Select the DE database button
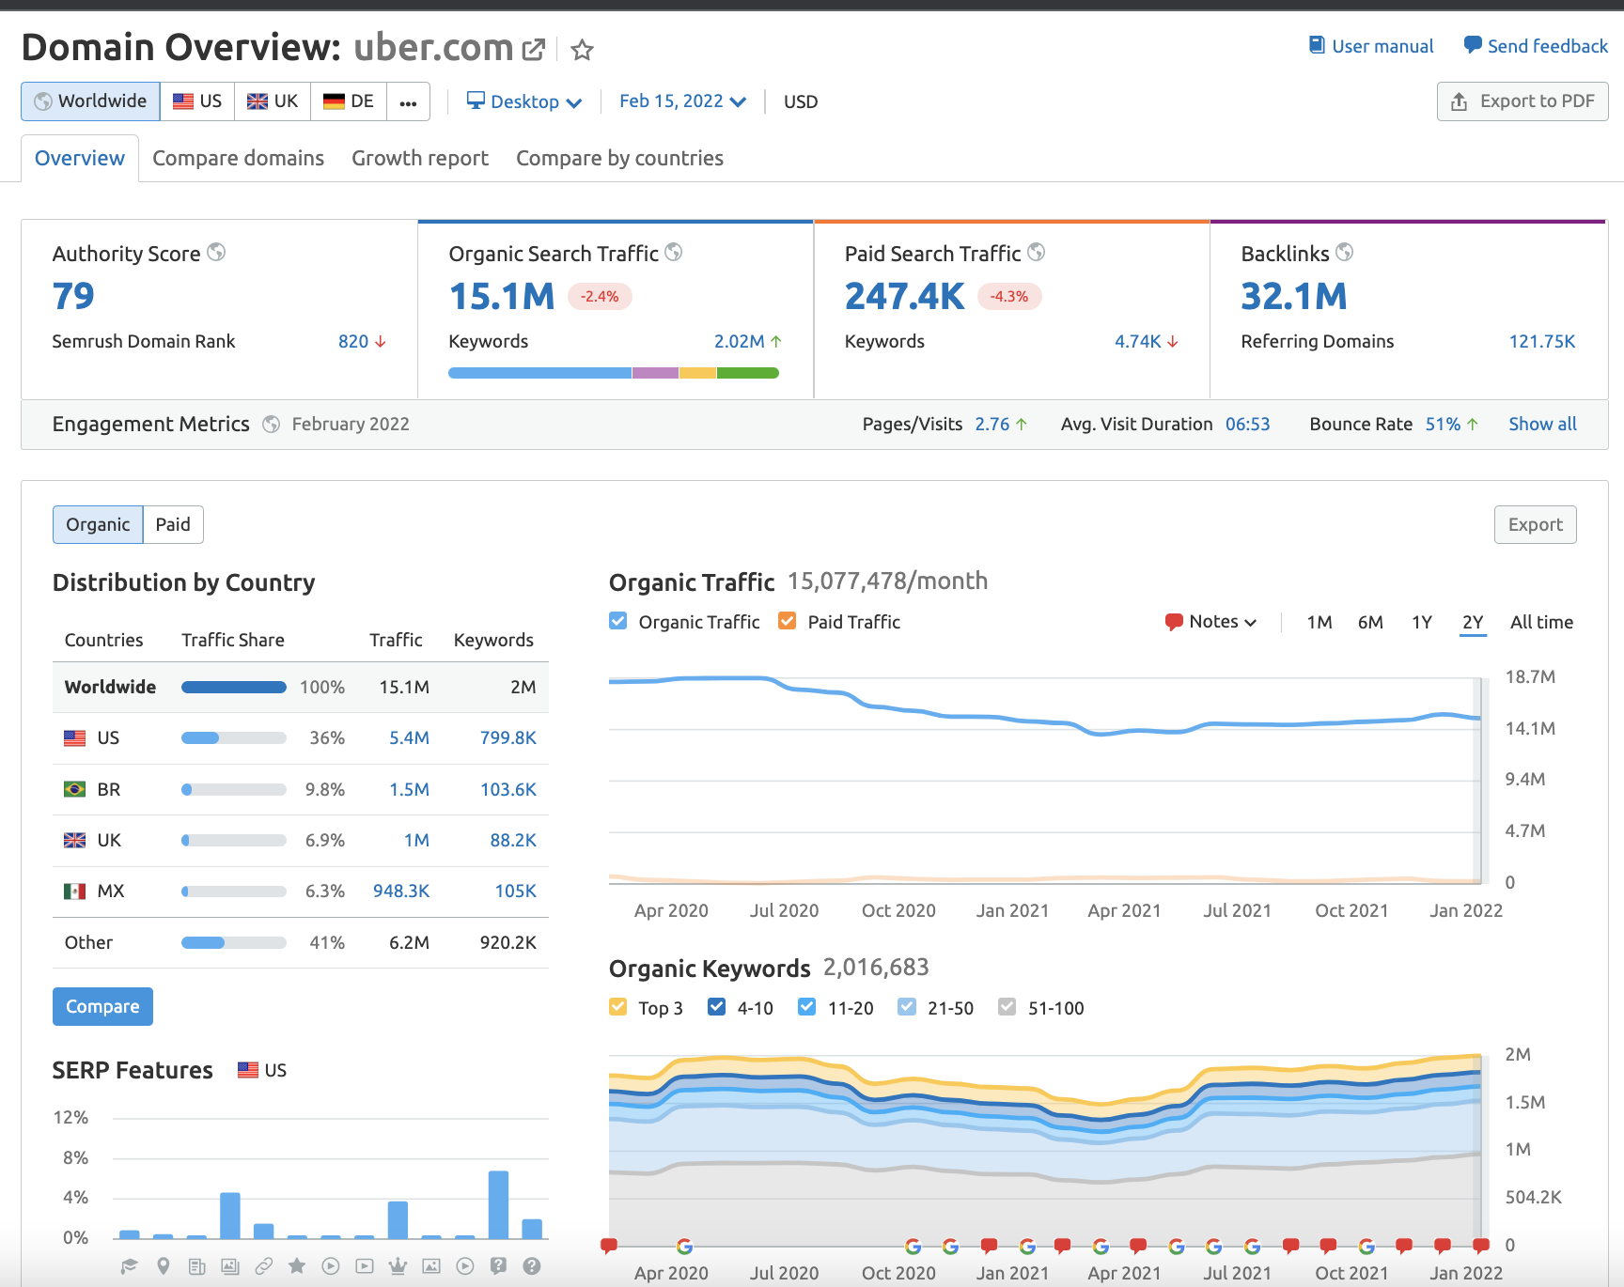The width and height of the screenshot is (1624, 1287). click(349, 101)
